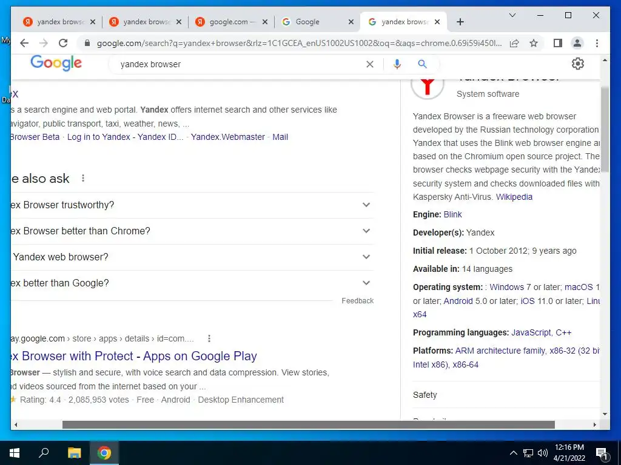The width and height of the screenshot is (621, 465).
Task: Open the Chrome profile avatar menu
Action: (x=577, y=43)
